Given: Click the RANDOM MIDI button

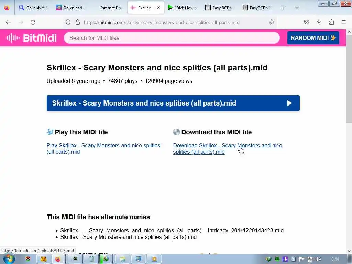Looking at the screenshot, I should click(313, 38).
